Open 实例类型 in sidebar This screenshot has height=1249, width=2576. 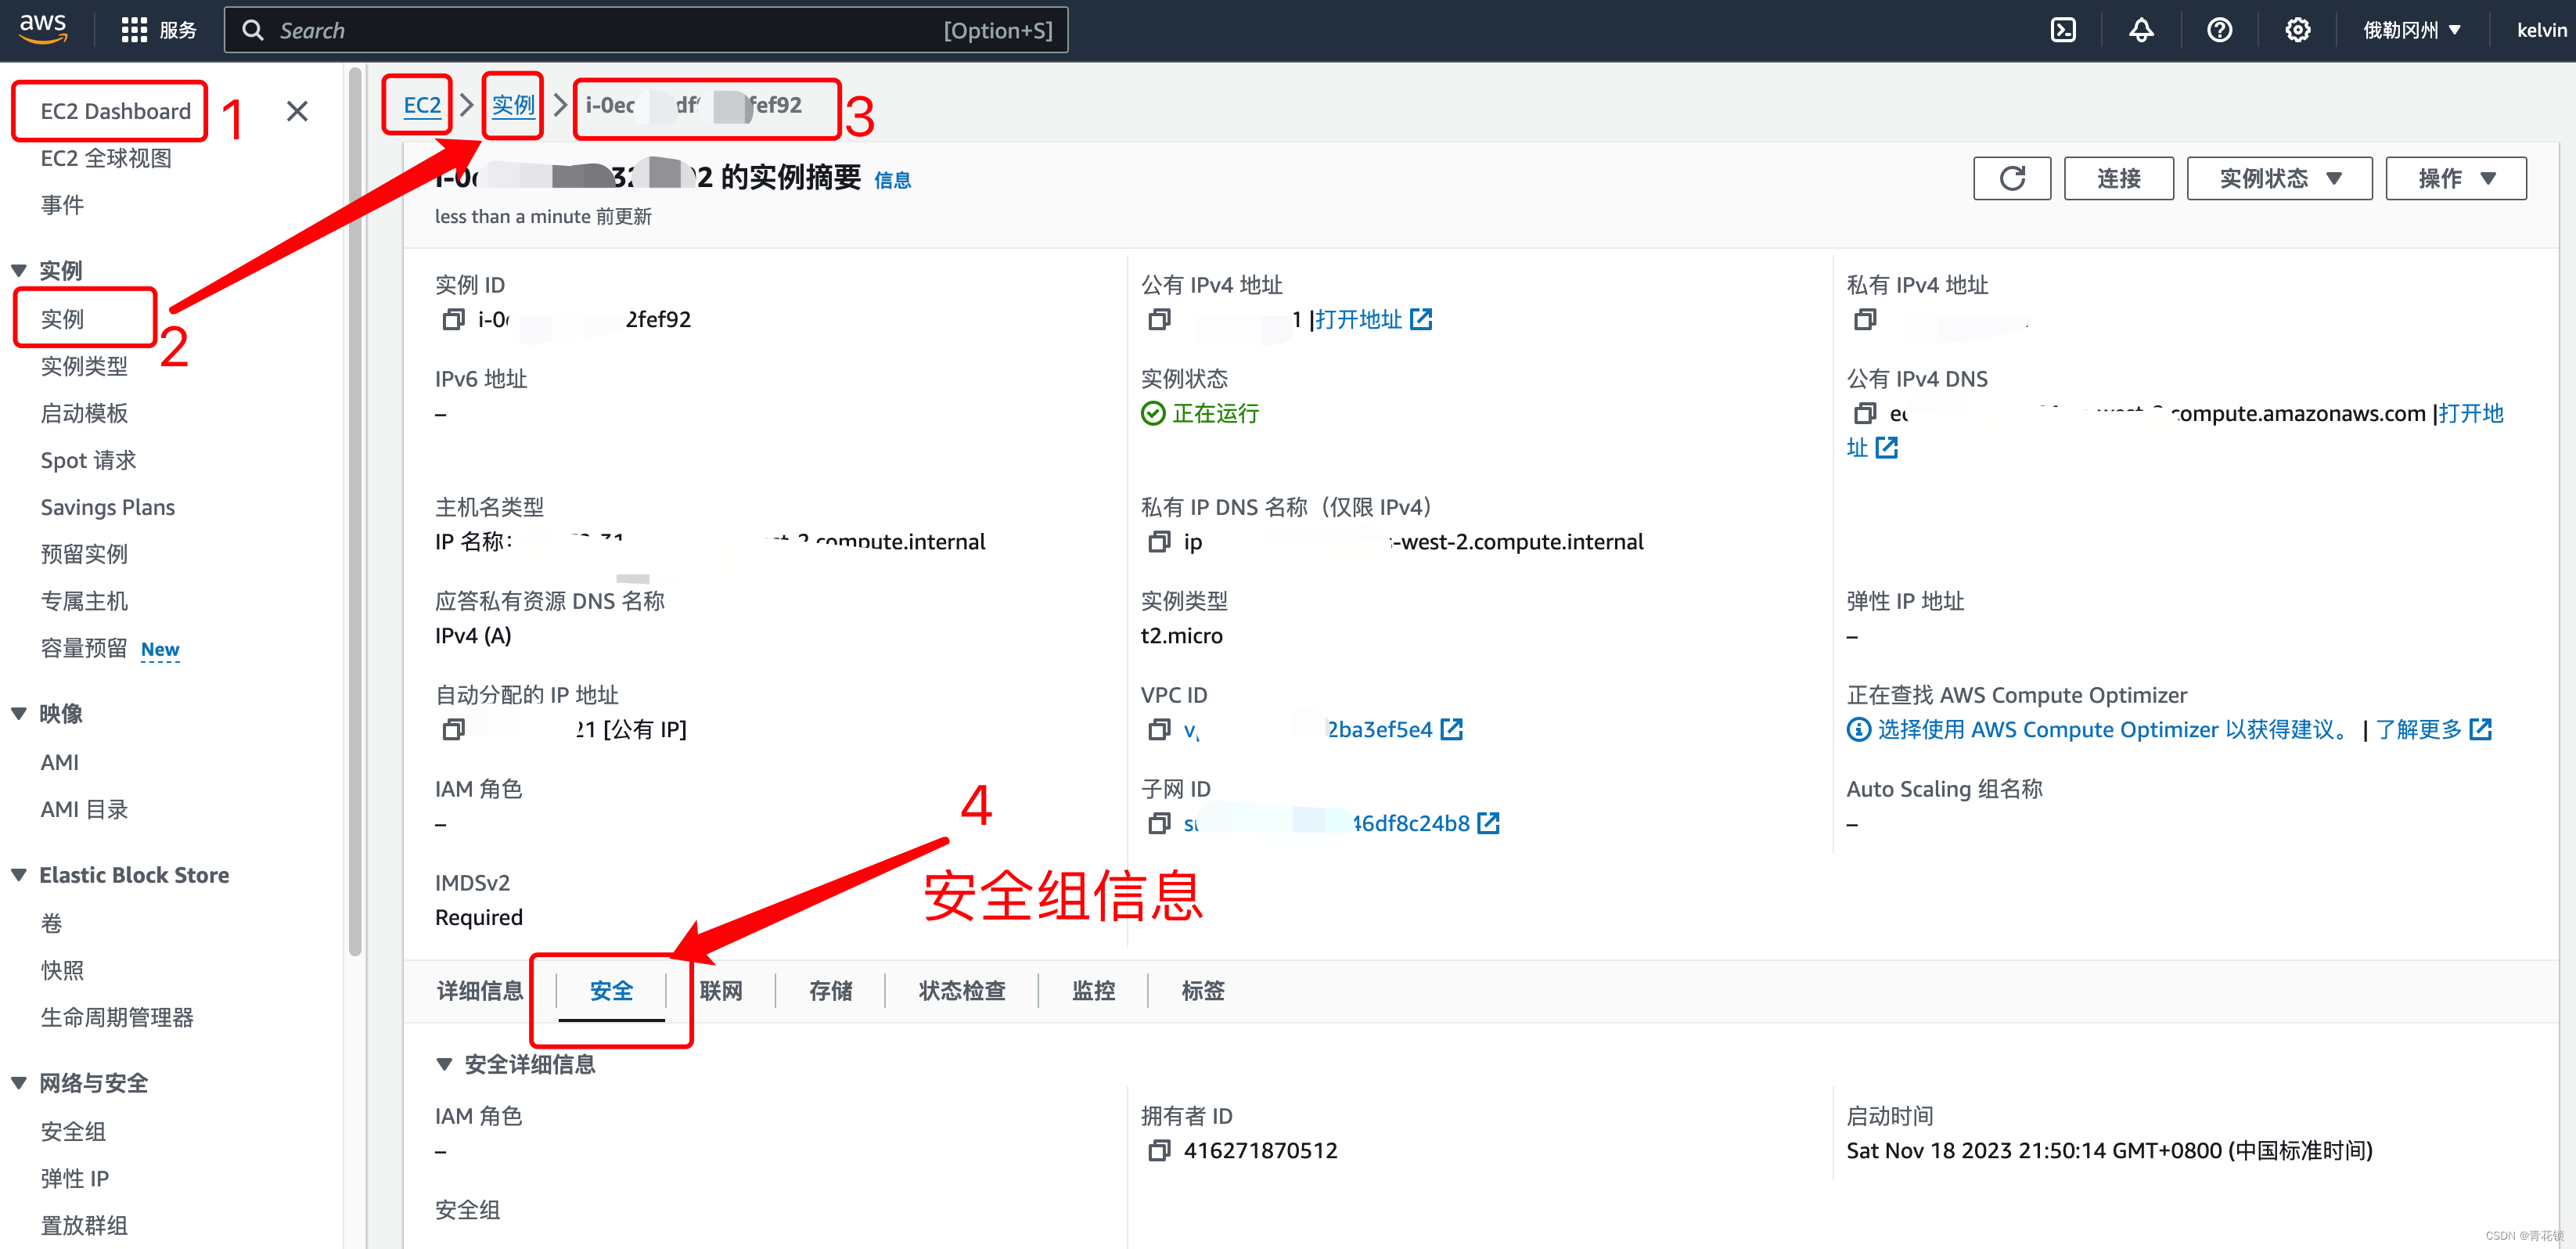[84, 366]
